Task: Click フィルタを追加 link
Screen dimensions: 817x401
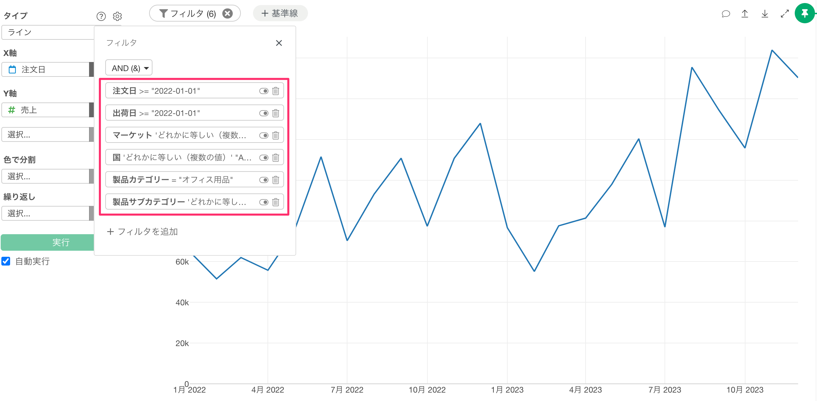Action: click(142, 232)
